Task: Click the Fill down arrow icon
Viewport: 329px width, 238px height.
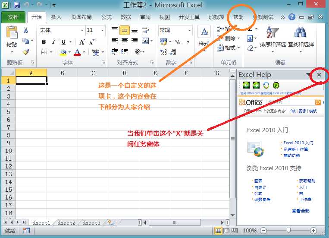Action: [250, 38]
